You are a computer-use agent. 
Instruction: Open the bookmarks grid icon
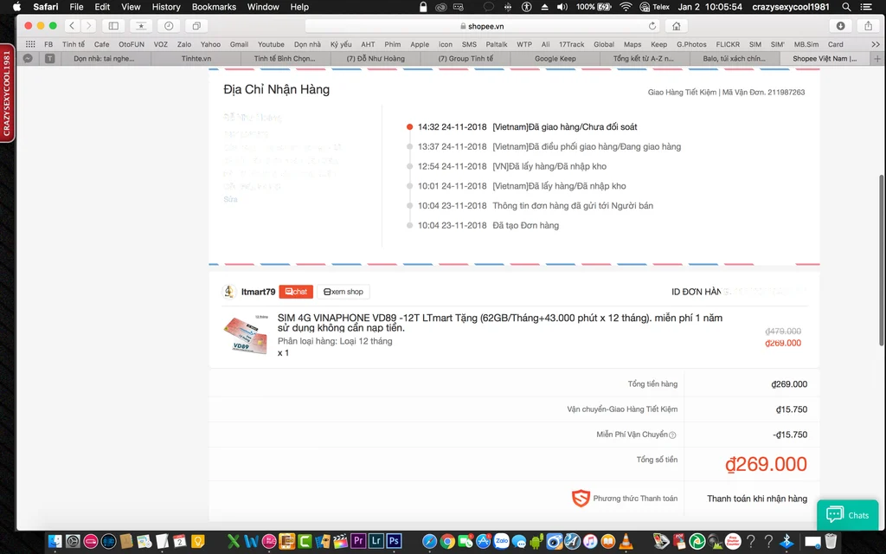coord(30,44)
